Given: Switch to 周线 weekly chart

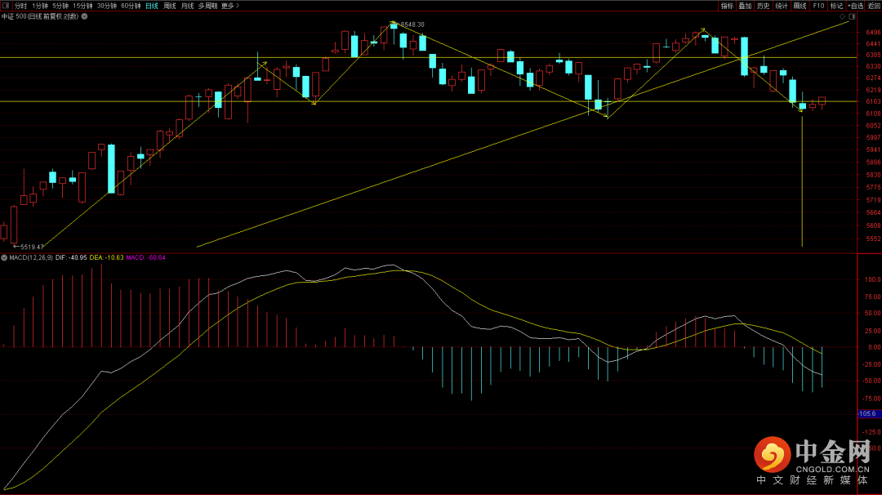Looking at the screenshot, I should [170, 6].
